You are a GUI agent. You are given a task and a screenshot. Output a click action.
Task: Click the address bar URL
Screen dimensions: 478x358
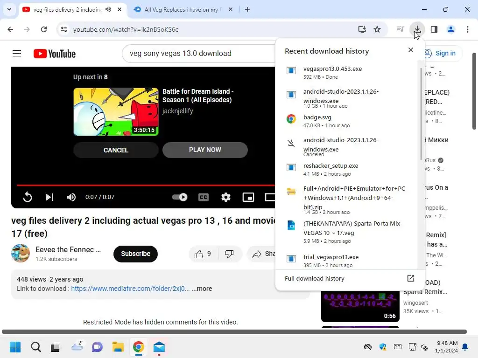[126, 29]
